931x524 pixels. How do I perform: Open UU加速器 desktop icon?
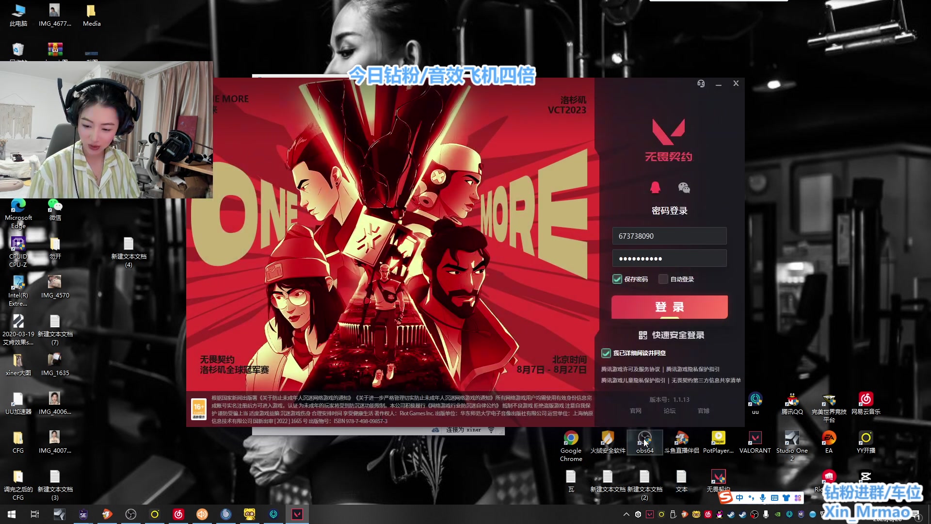[18, 403]
